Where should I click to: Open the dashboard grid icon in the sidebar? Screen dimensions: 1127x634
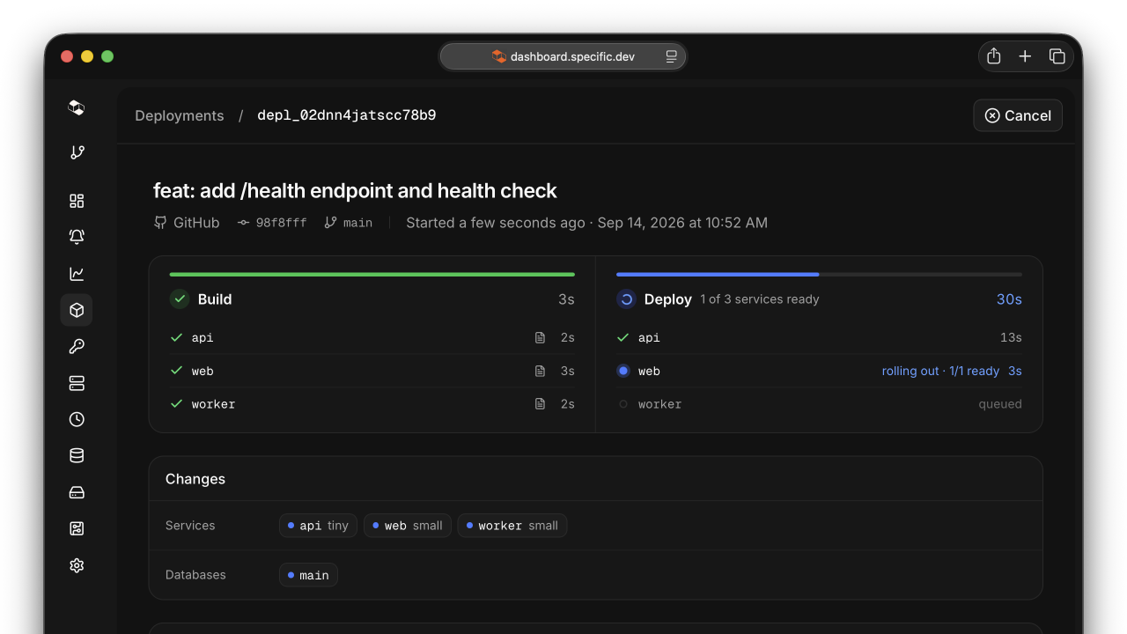tap(77, 201)
